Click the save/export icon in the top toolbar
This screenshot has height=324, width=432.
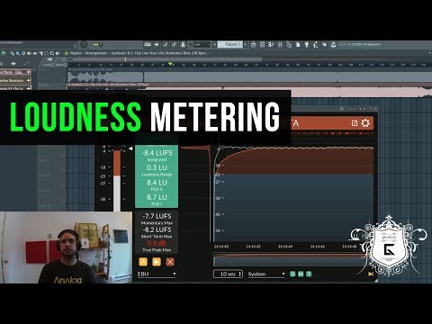click(333, 45)
